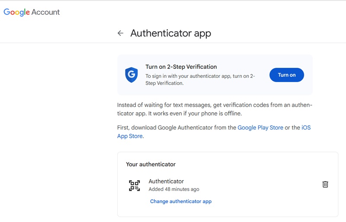Click the back arrow beside Authenticator app
346x222 pixels.
(120, 33)
